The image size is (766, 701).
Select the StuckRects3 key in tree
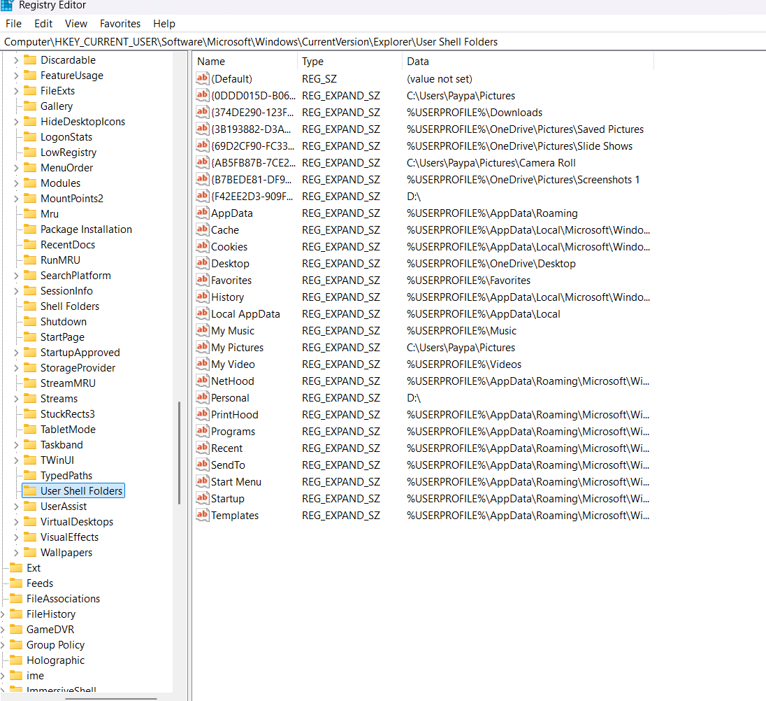(67, 414)
